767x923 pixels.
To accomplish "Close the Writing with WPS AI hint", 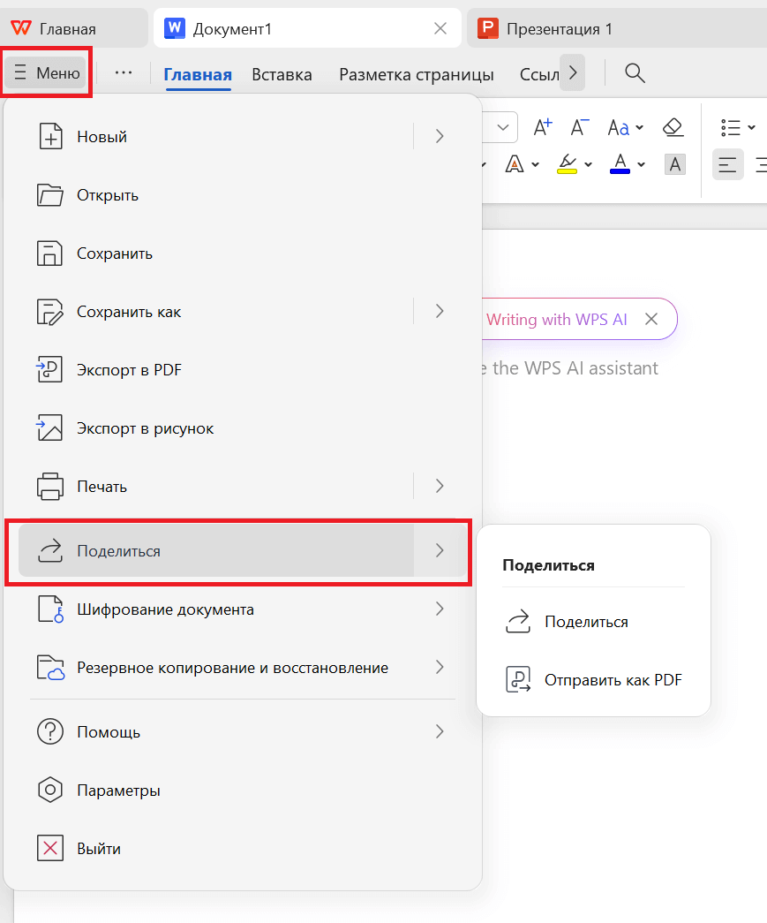I will [651, 320].
